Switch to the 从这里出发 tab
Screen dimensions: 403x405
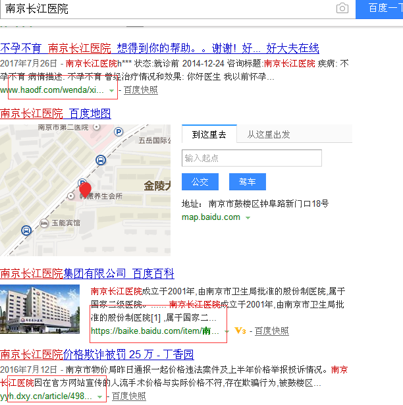click(x=268, y=134)
